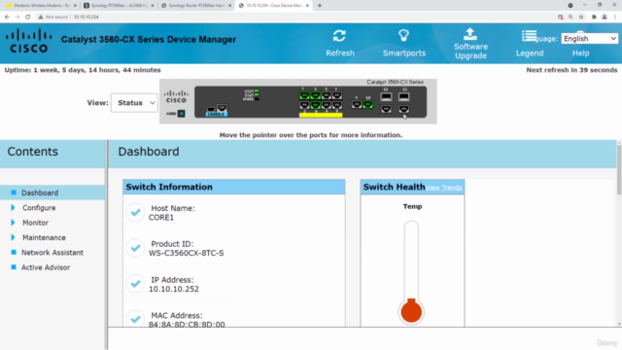
Task: Open Active Advisor in Contents
Action: click(46, 267)
